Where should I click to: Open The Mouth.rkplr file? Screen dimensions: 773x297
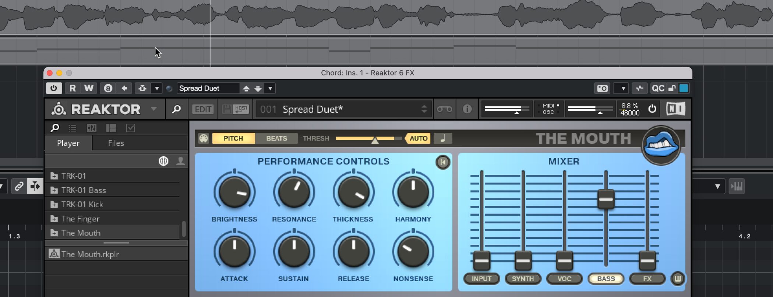tap(116, 254)
